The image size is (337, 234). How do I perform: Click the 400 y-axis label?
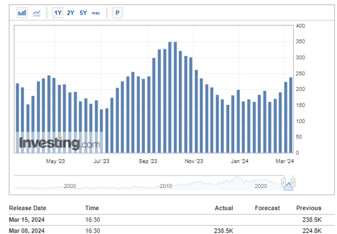300,26
